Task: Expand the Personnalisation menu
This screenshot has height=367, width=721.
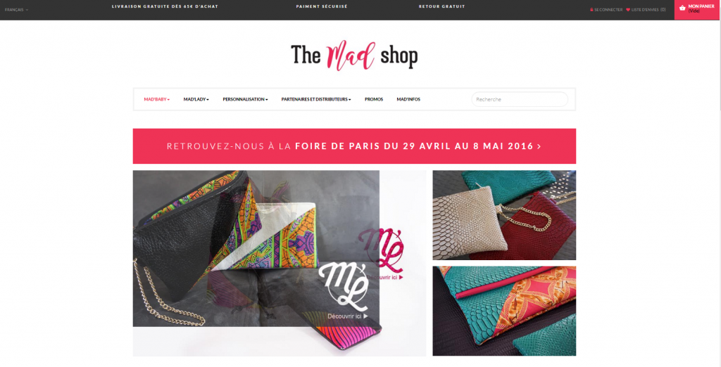Action: coord(245,99)
